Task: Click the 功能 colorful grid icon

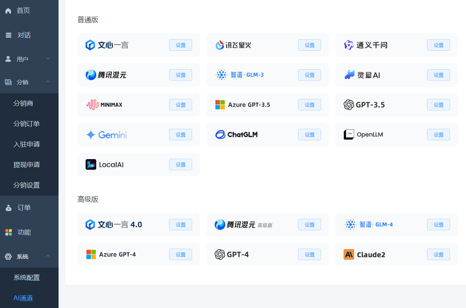Action: (x=9, y=232)
